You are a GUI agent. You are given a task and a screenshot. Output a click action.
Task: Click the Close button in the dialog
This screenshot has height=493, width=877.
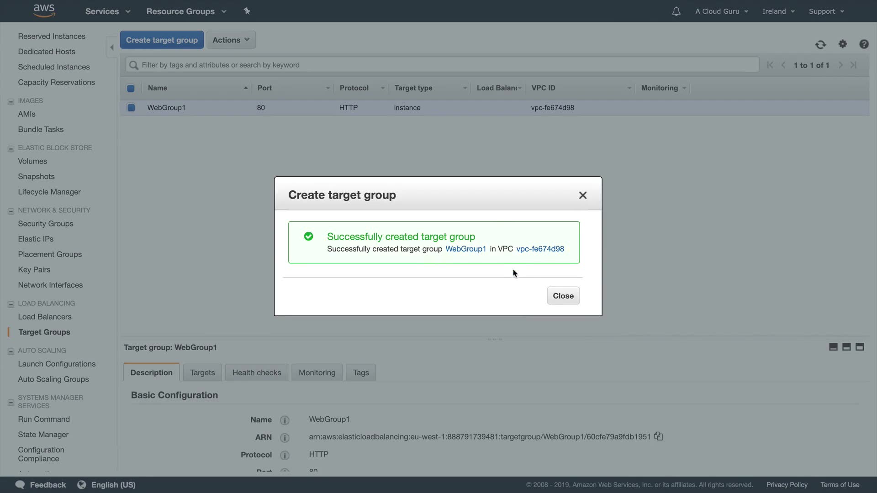point(563,296)
